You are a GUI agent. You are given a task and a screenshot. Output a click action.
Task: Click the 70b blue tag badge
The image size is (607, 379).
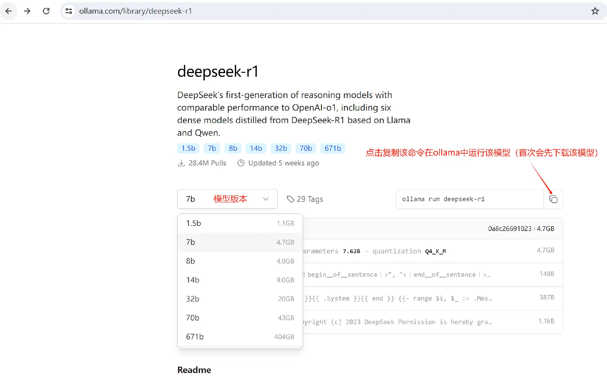tap(306, 148)
